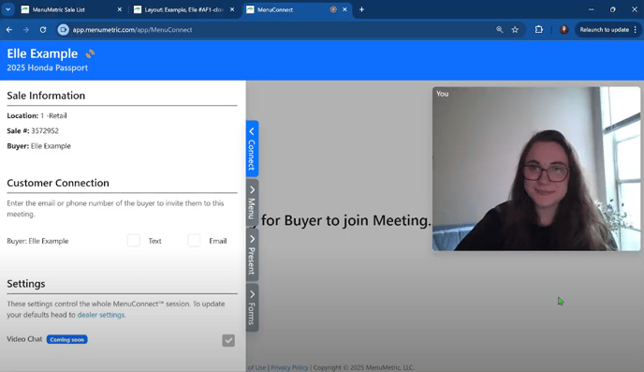The width and height of the screenshot is (644, 372).
Task: Close the MenuMetric Sale List tab
Action: (x=120, y=9)
